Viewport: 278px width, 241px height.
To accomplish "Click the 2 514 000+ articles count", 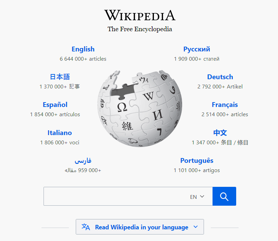I will click(x=225, y=115).
